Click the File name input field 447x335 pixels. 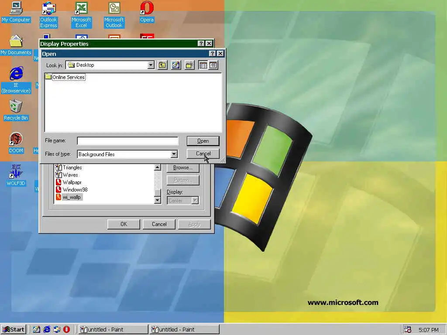128,141
